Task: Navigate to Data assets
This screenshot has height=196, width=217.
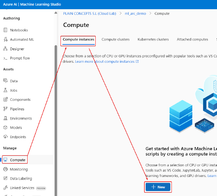Action: pos(14,81)
